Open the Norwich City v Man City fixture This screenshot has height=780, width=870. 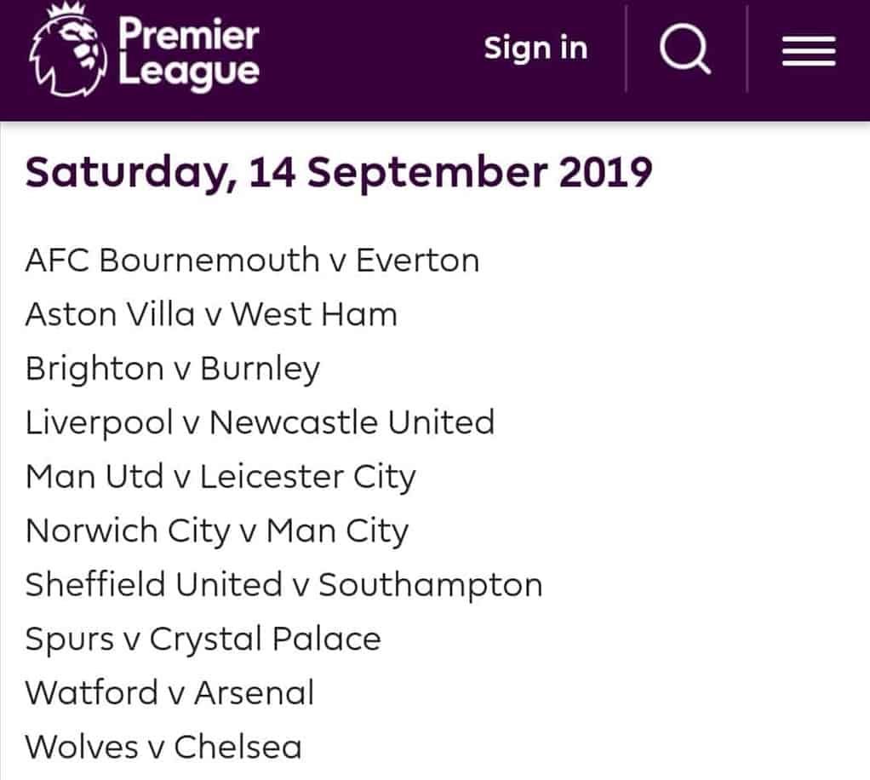217,531
